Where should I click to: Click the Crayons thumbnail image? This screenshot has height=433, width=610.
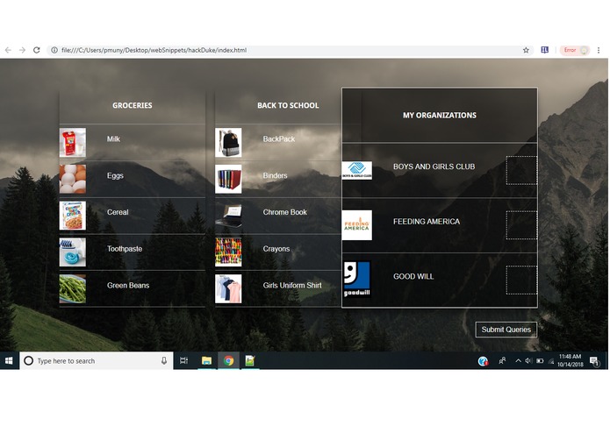pyautogui.click(x=228, y=252)
